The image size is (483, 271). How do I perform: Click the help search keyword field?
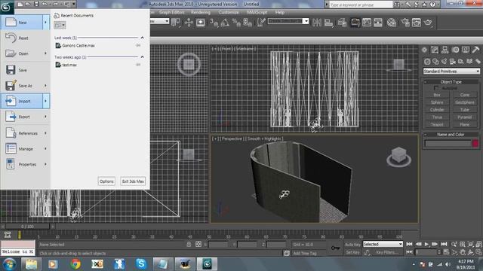point(361,5)
